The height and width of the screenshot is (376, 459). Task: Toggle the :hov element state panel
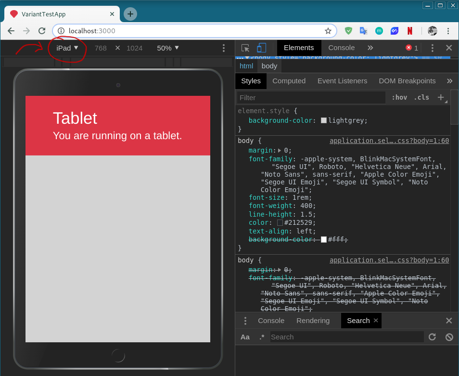(x=399, y=97)
